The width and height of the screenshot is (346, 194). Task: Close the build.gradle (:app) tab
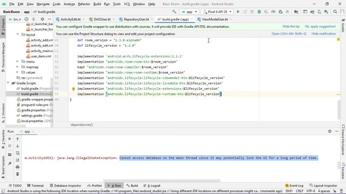click(x=192, y=19)
